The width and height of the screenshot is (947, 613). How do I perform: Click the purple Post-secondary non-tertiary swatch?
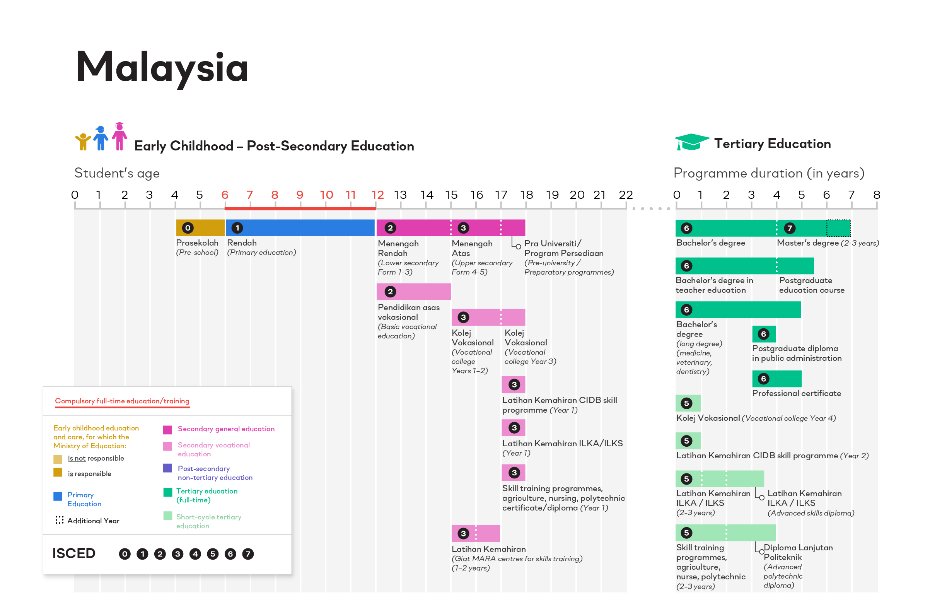point(167,468)
